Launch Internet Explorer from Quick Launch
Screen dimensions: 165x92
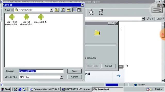pos(20,89)
